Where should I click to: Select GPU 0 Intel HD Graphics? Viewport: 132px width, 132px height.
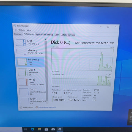pyautogui.click(x=32, y=92)
